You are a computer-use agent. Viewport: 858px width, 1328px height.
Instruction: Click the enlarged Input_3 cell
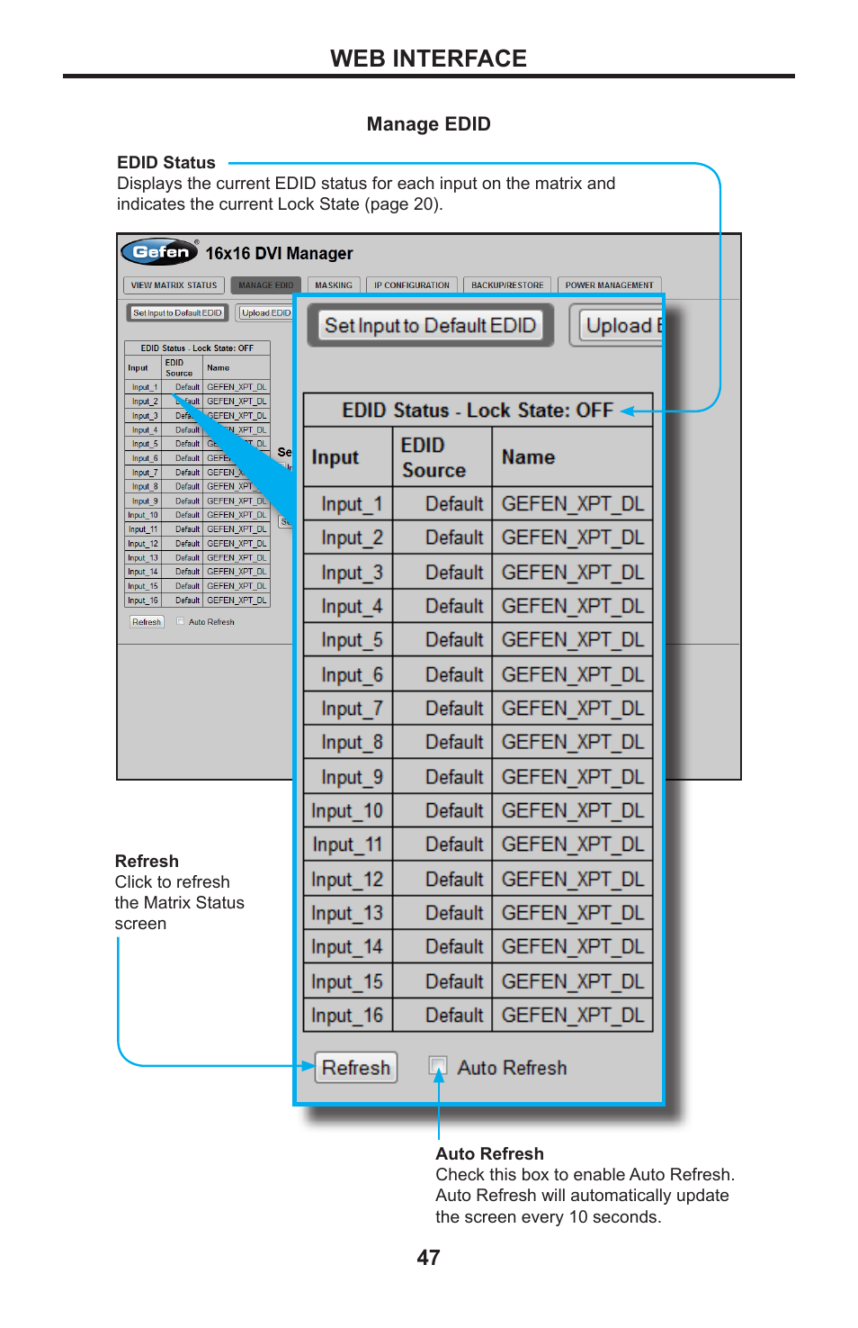coord(349,573)
